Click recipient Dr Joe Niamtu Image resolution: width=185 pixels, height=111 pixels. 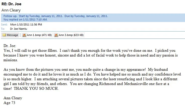(19, 29)
